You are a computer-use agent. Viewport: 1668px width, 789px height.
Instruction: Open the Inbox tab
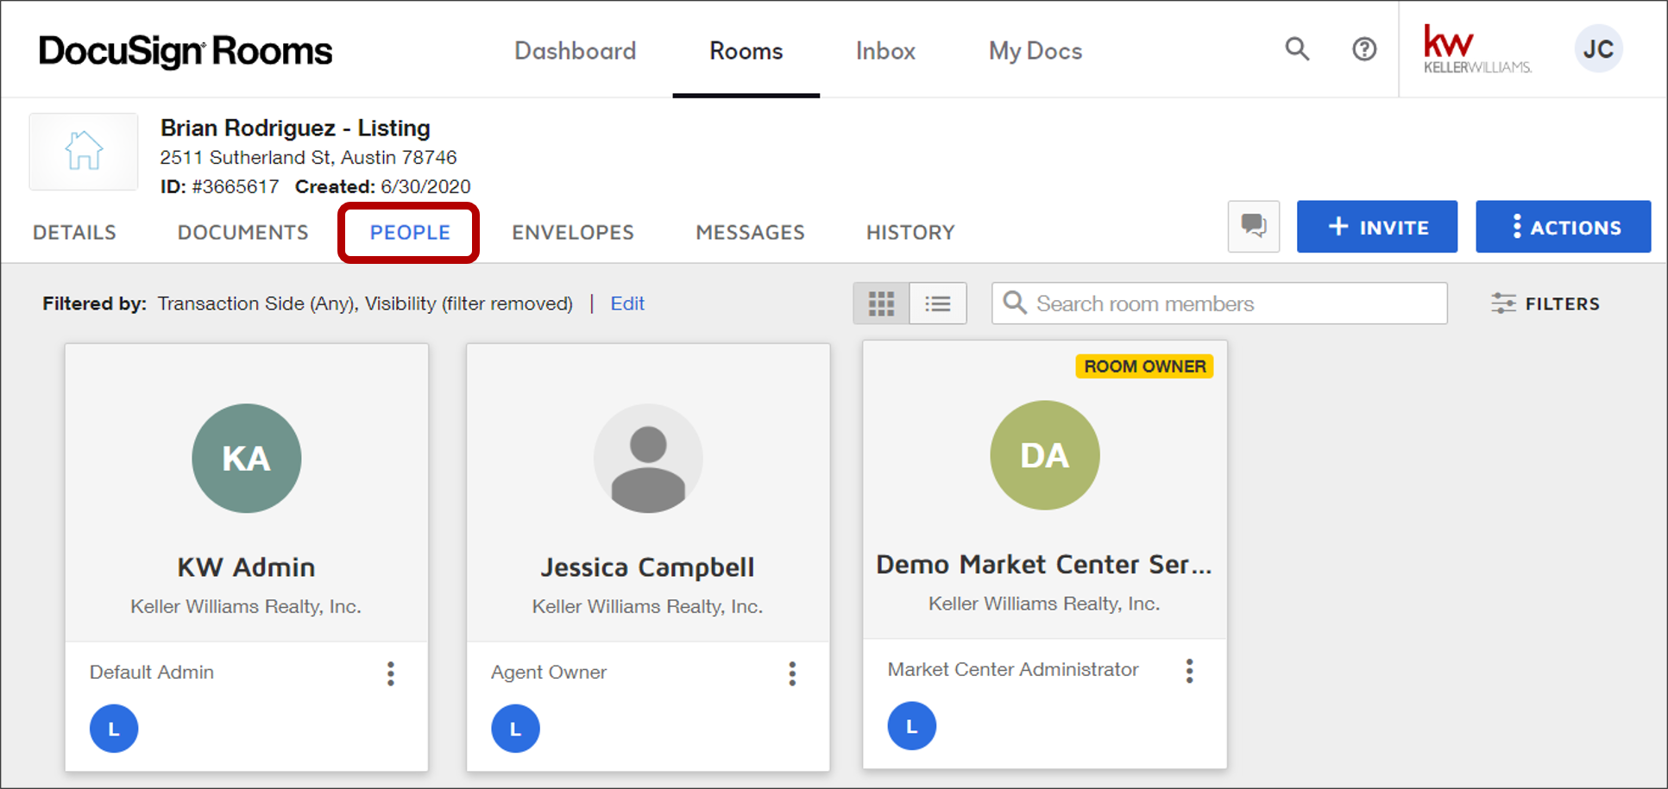885,51
